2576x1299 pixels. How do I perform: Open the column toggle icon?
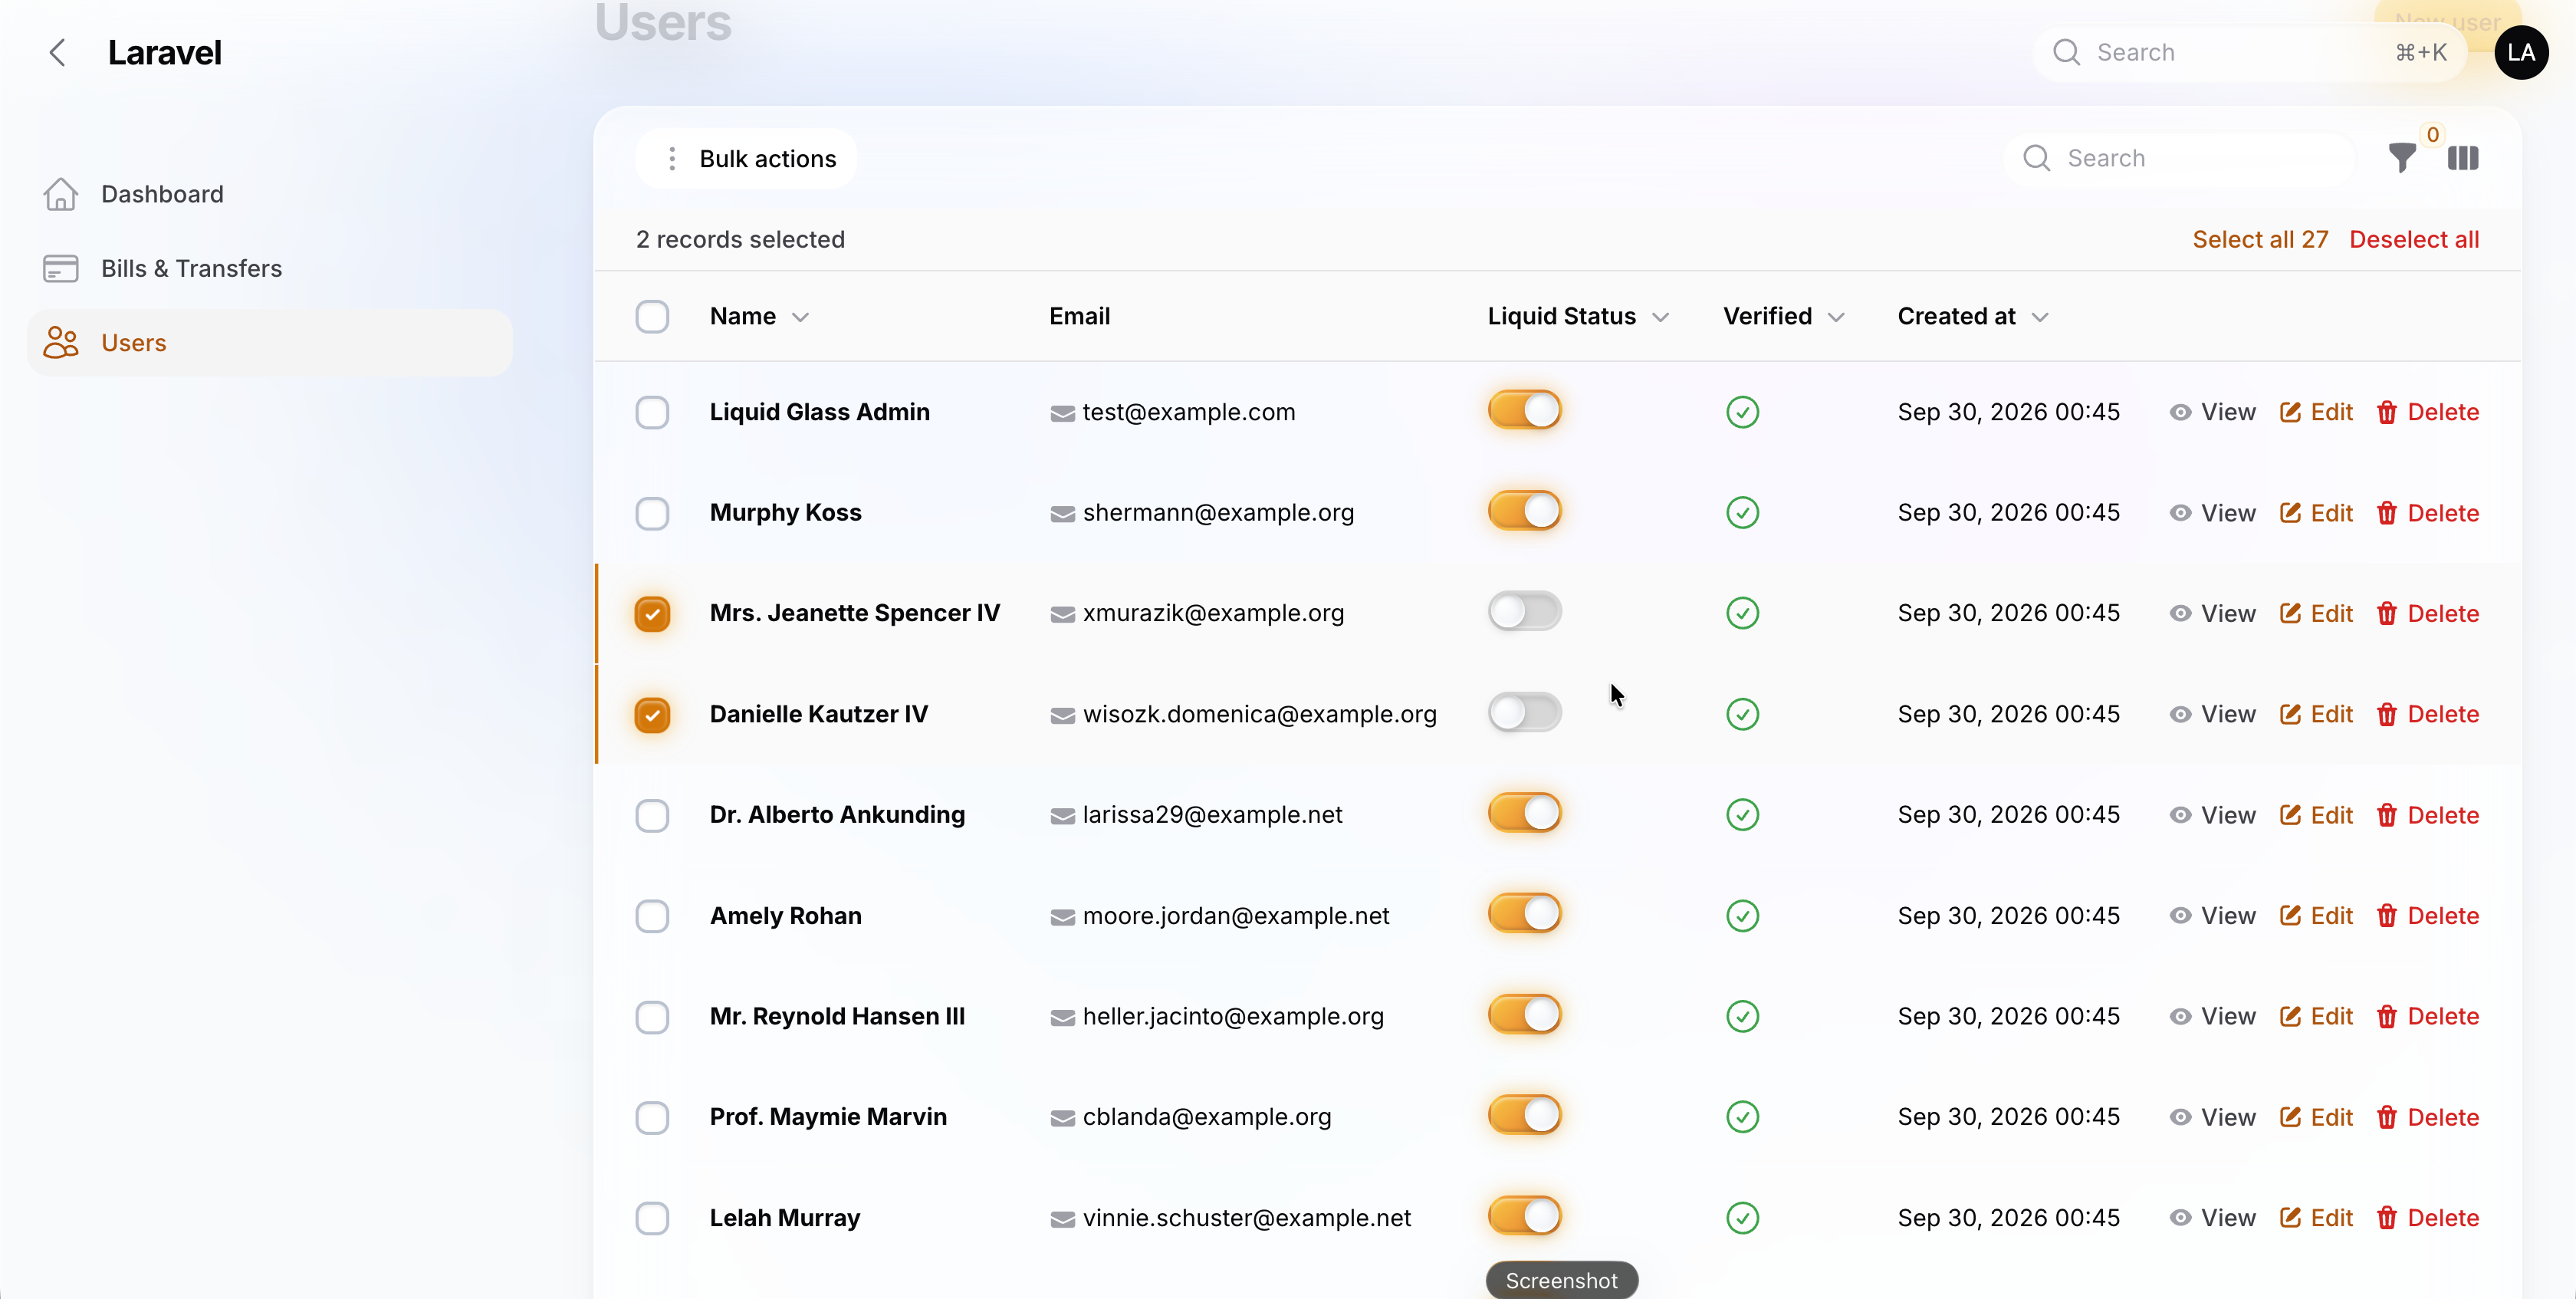[2463, 158]
